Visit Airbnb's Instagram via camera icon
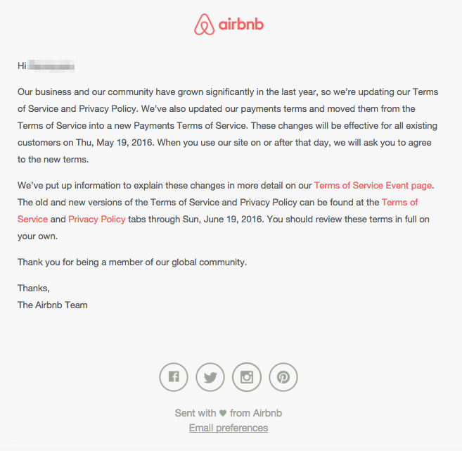This screenshot has height=451, width=462. 247,377
